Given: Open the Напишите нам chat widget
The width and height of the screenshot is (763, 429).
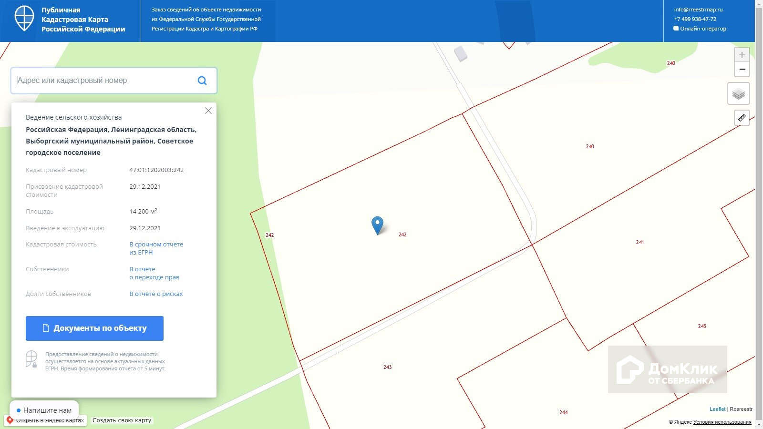Looking at the screenshot, I should [44, 410].
